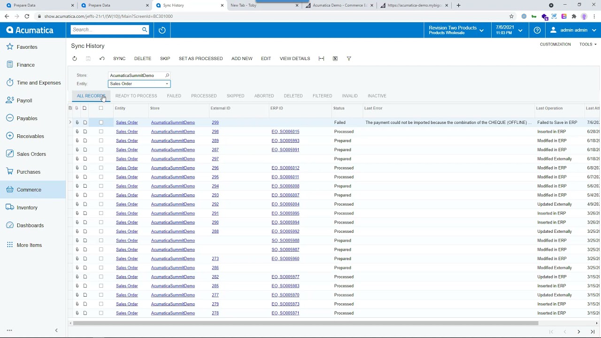Viewport: 601px width, 338px height.
Task: Reload the page with browser refresh button
Action: (27, 16)
